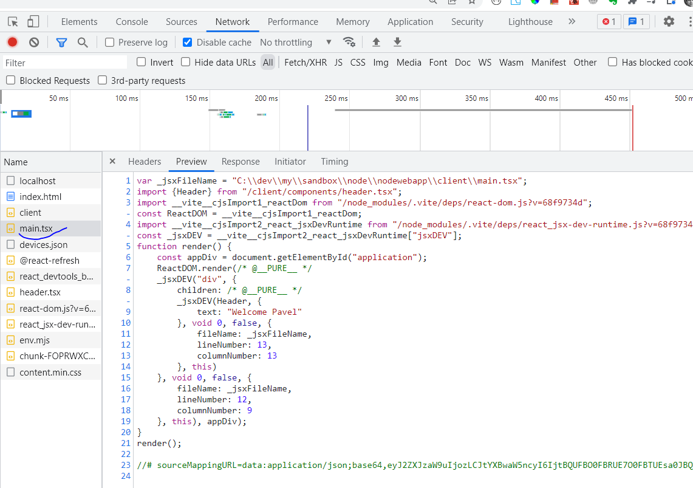
Task: Show the Timing tab
Action: pyautogui.click(x=335, y=162)
